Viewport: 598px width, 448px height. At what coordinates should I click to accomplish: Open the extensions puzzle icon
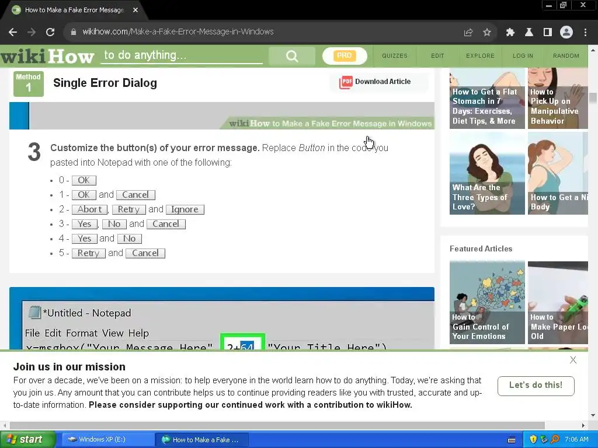point(510,33)
